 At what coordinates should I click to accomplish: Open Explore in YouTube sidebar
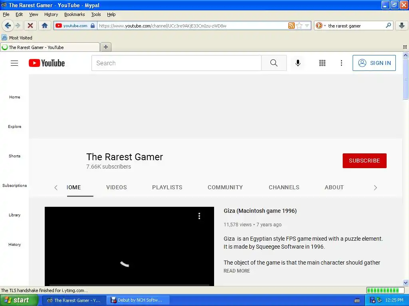(15, 126)
